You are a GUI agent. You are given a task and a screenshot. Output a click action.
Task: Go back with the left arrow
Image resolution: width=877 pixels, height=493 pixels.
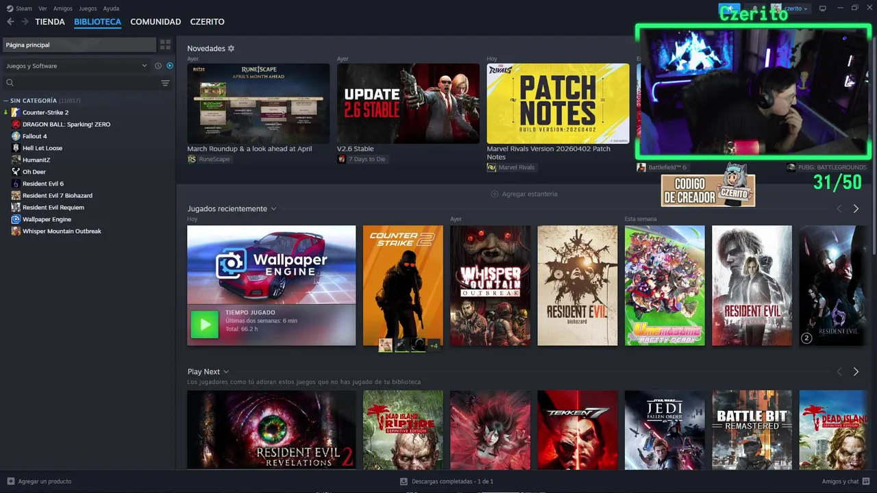pyautogui.click(x=10, y=22)
